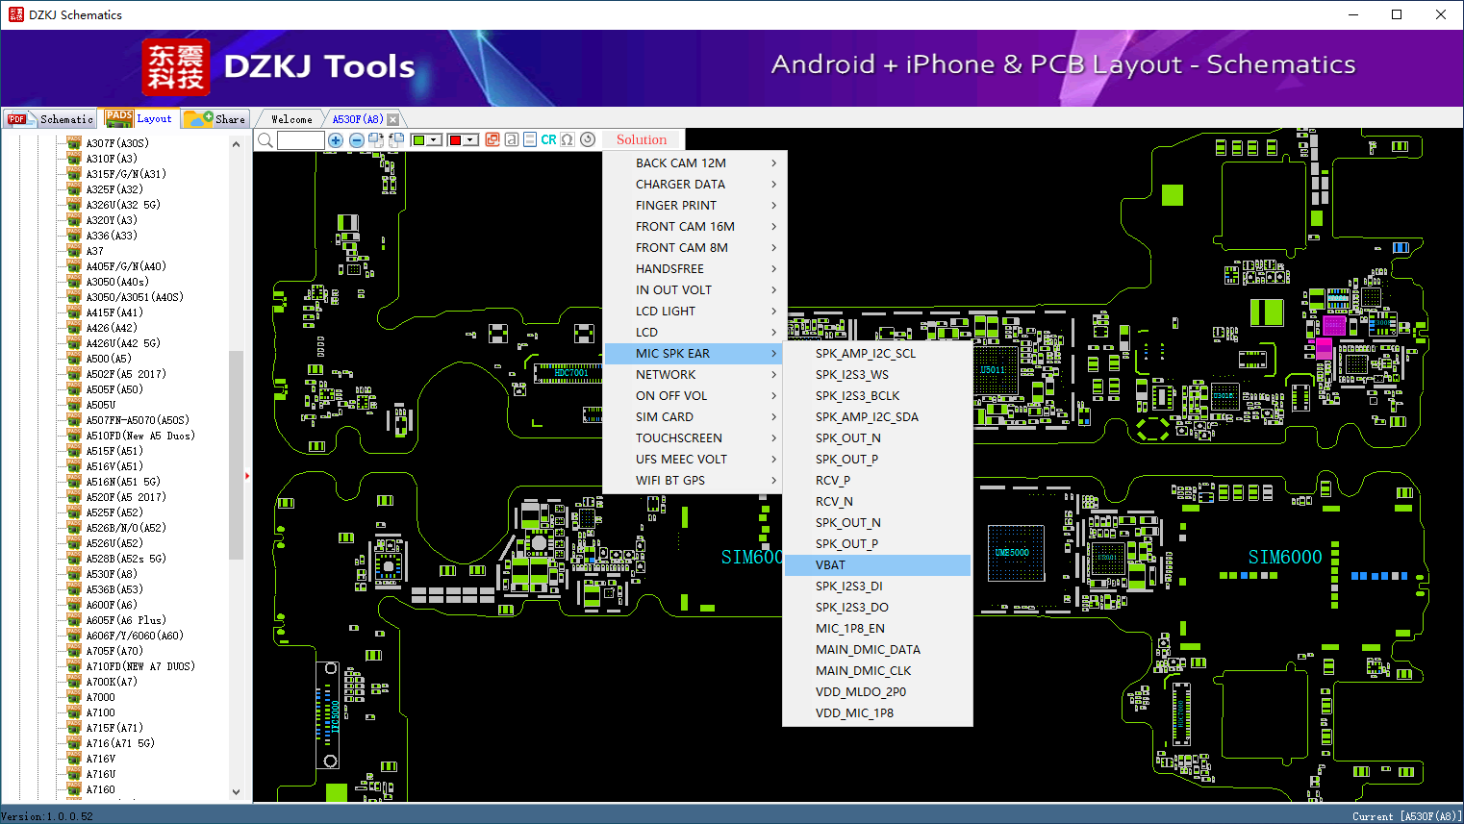Screen dimensions: 1464x824
Task: Click the circular refresh toolbar icon
Action: [588, 139]
